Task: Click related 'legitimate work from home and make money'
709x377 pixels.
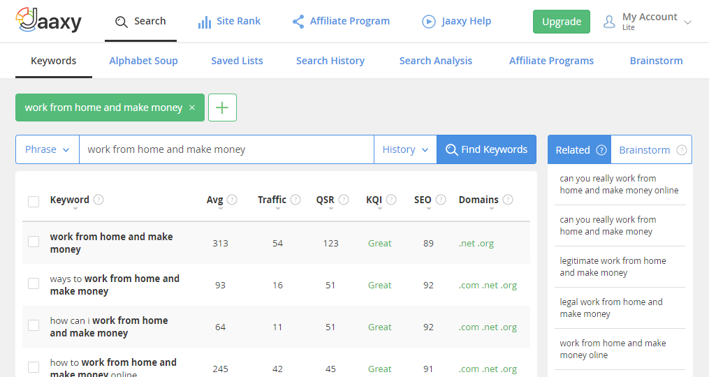Action: (613, 267)
